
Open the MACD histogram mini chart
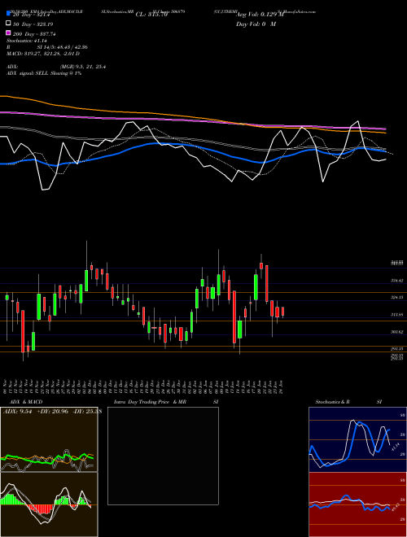49,504
